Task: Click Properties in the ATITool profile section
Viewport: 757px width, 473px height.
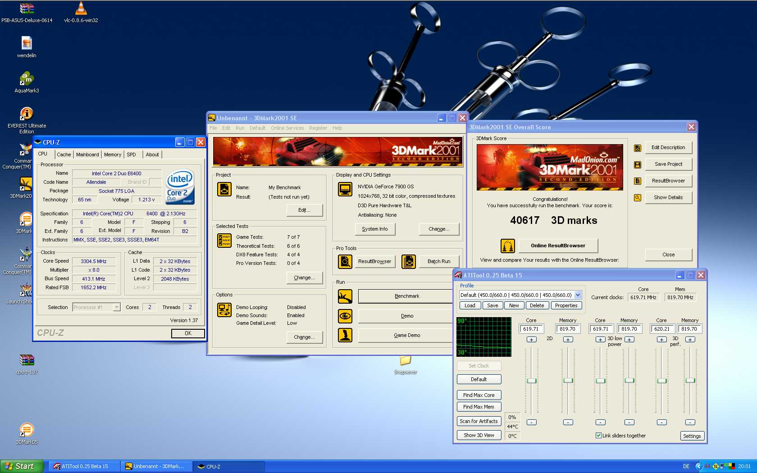Action: tap(566, 305)
